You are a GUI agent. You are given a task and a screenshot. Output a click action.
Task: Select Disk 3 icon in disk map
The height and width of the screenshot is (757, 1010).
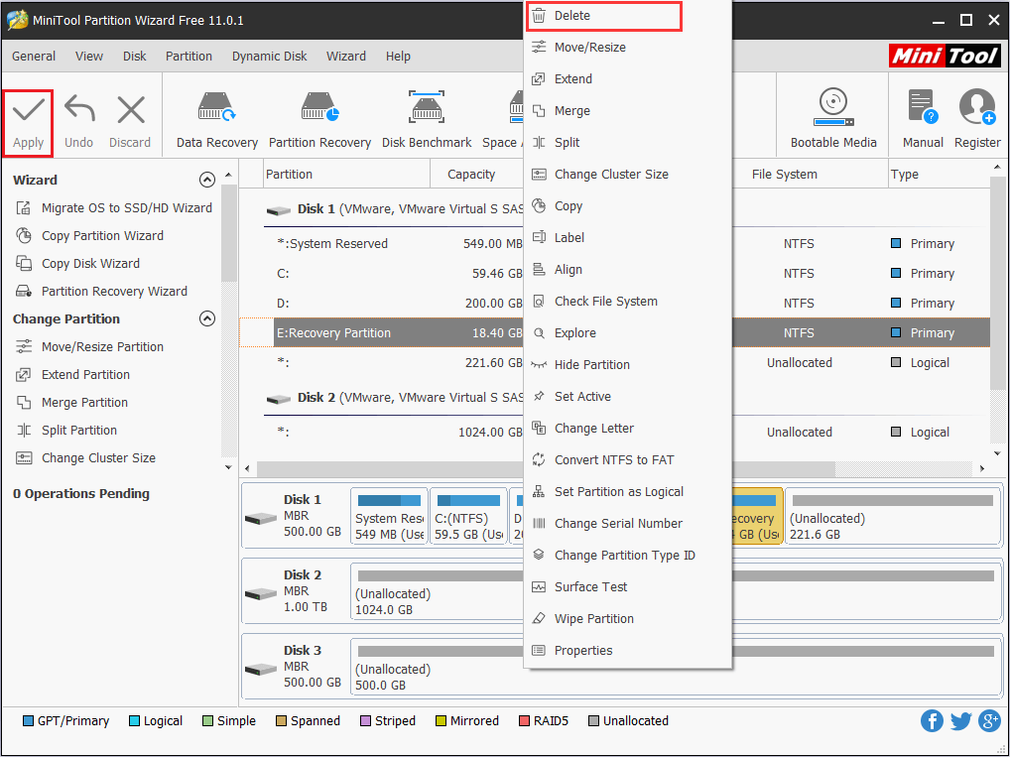pos(261,669)
